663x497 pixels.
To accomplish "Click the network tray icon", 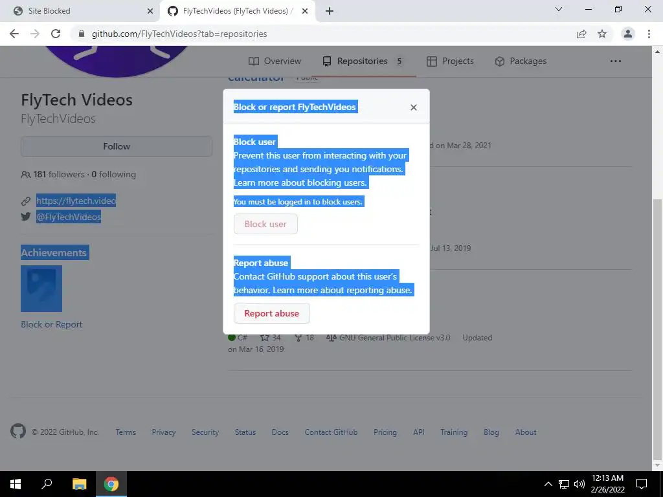I will point(564,484).
